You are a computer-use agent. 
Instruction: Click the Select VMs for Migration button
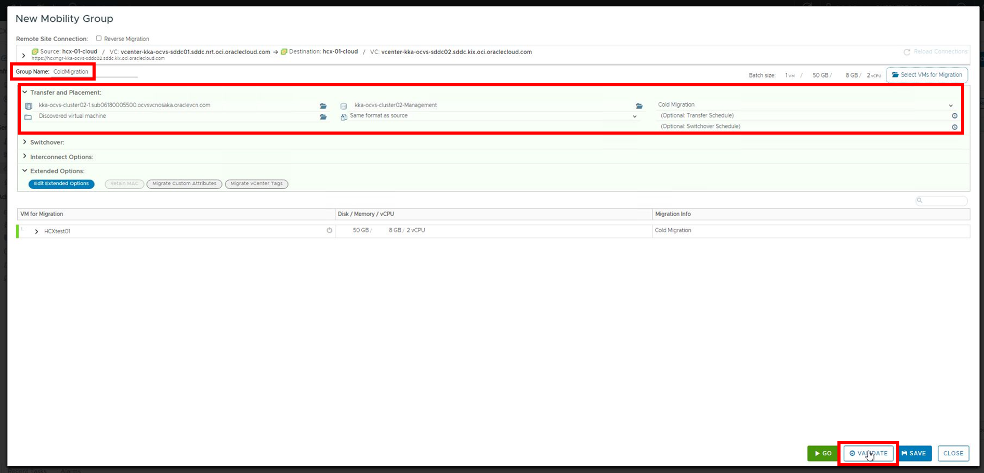click(926, 75)
